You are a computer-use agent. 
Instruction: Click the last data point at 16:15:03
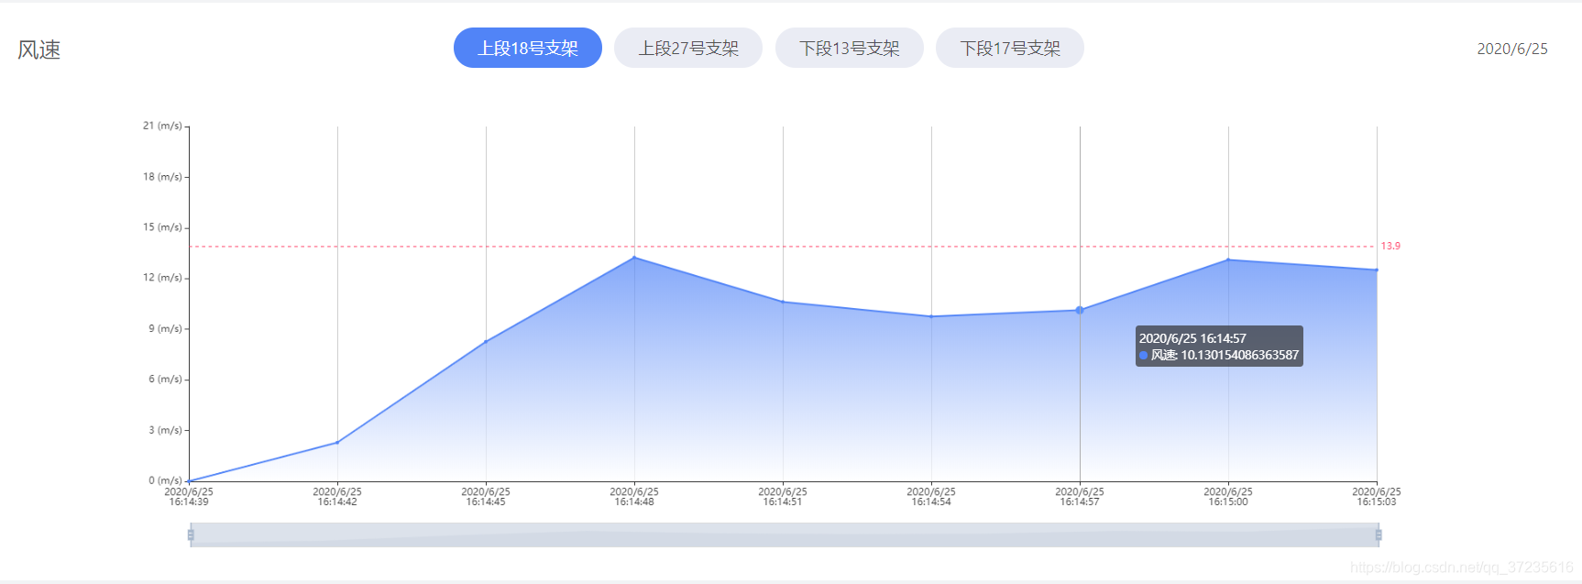pyautogui.click(x=1377, y=270)
